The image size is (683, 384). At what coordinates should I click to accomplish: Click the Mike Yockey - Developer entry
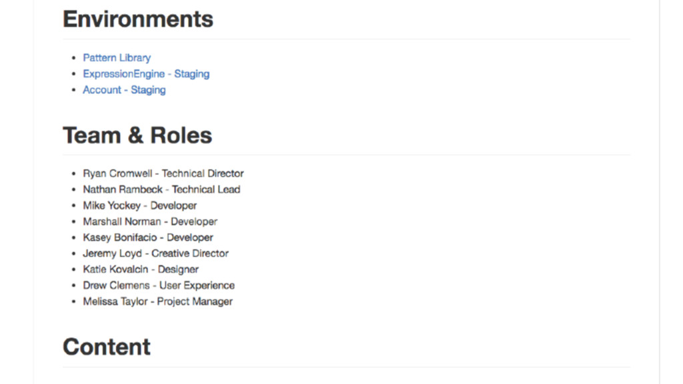140,205
